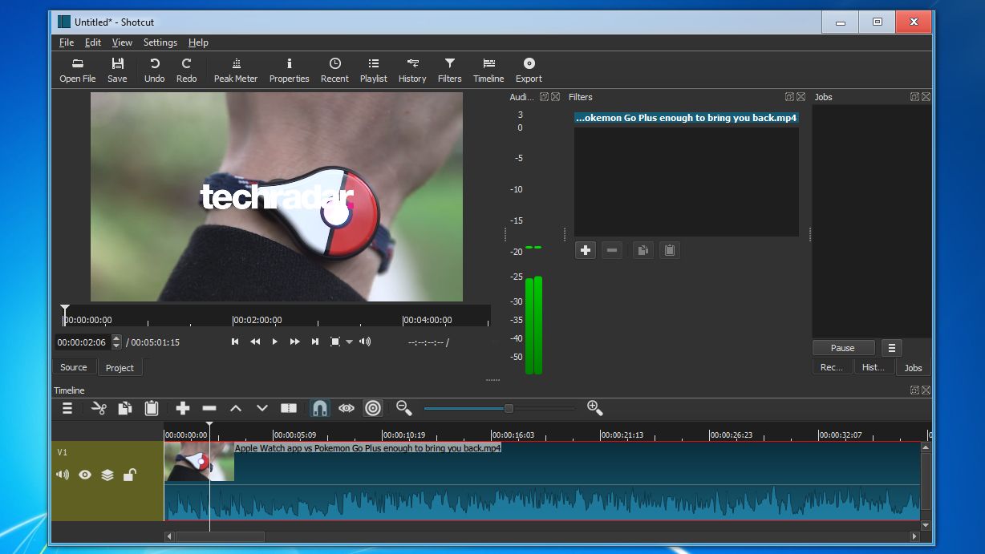Open the Jobs panel menu button
This screenshot has width=985, height=554.
point(891,348)
